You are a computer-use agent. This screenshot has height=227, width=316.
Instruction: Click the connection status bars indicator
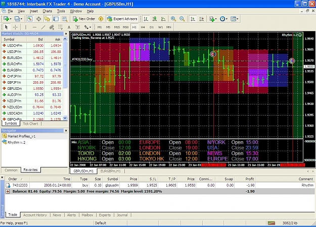click(x=272, y=223)
